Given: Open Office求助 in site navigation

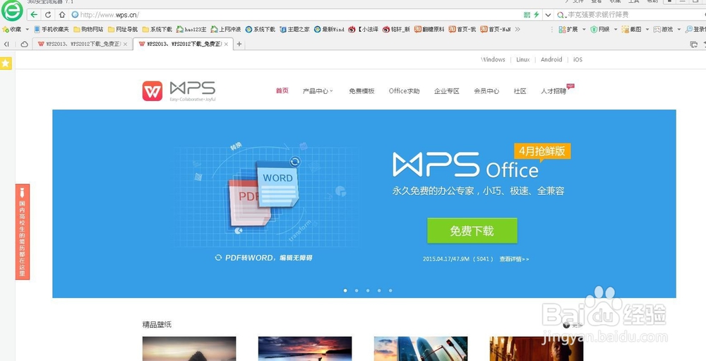Looking at the screenshot, I should 405,91.
